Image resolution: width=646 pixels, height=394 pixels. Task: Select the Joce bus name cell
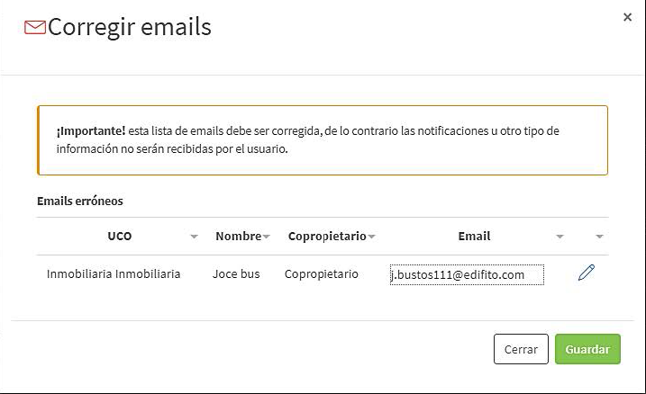(236, 273)
